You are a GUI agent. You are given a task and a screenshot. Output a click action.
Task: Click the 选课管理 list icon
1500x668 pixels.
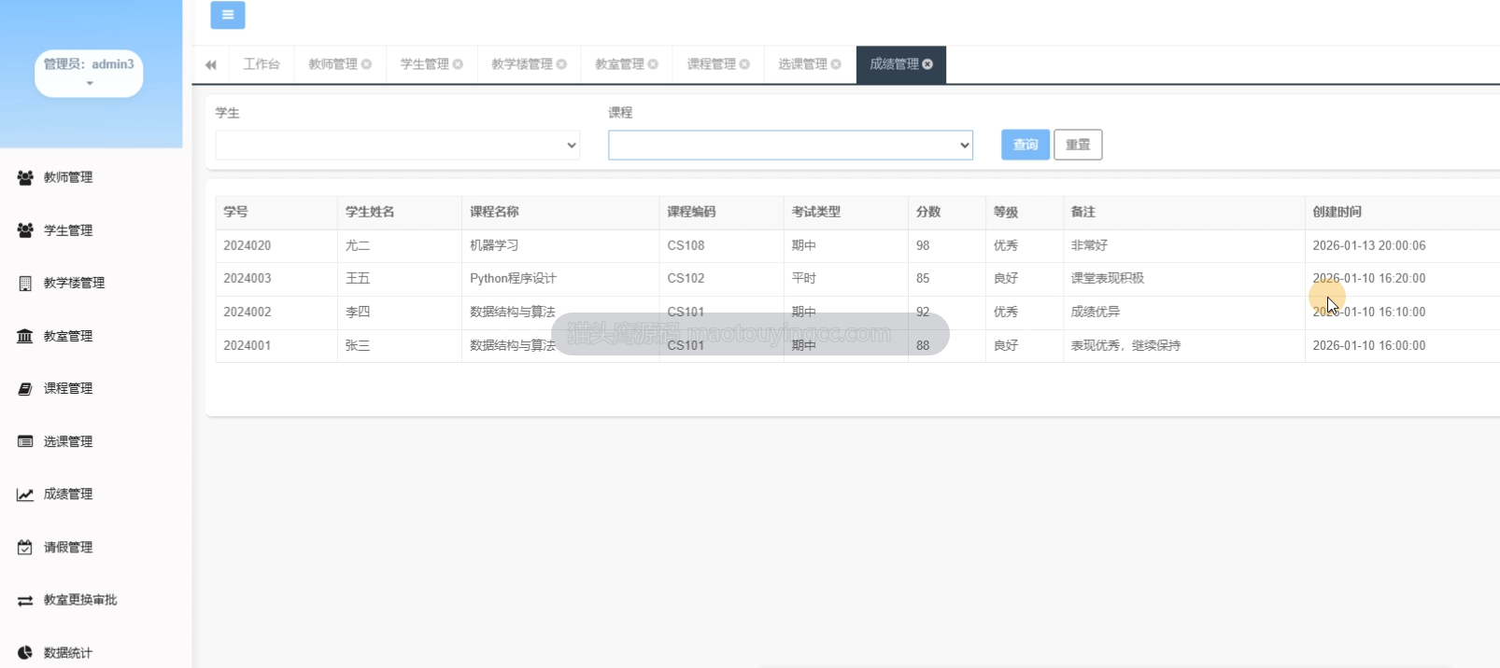[25, 441]
